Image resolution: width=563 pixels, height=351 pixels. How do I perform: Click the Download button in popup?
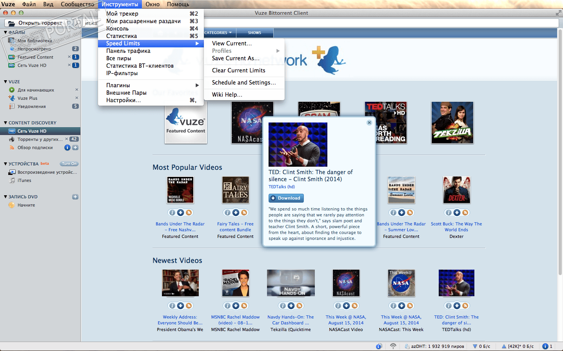(x=286, y=198)
